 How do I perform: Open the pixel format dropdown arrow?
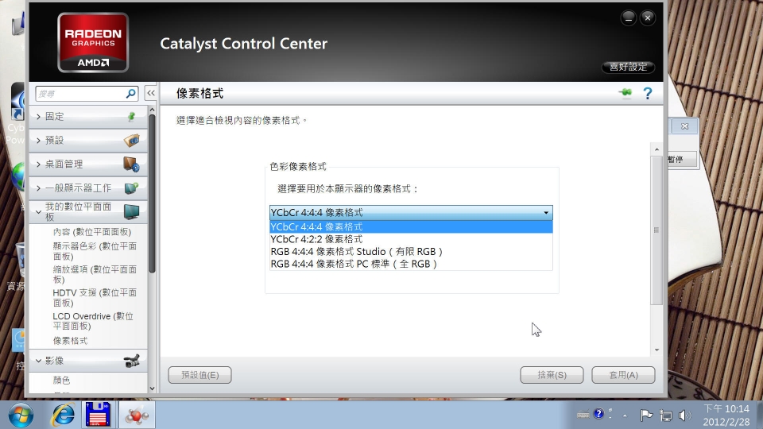(546, 213)
